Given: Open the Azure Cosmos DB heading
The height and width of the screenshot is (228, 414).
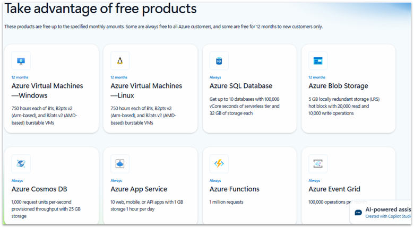Looking at the screenshot, I should (x=39, y=189).
